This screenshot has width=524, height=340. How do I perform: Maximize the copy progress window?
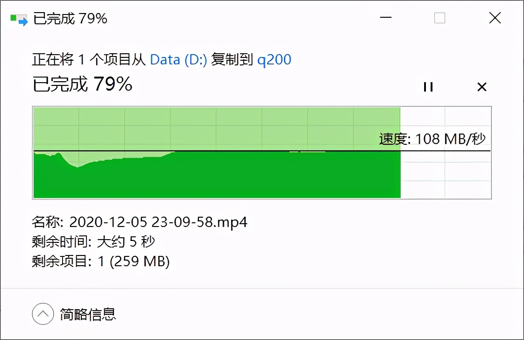pos(439,18)
